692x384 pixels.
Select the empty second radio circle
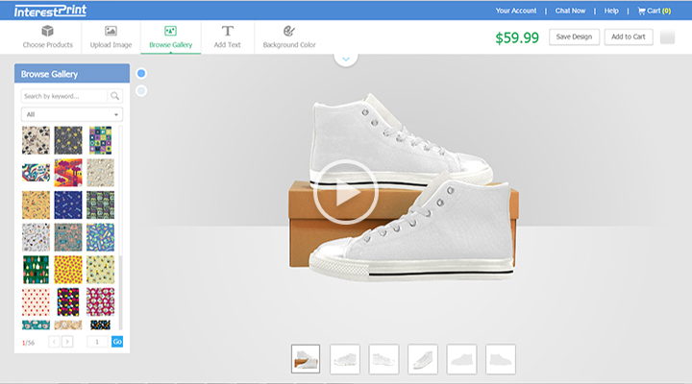point(141,91)
